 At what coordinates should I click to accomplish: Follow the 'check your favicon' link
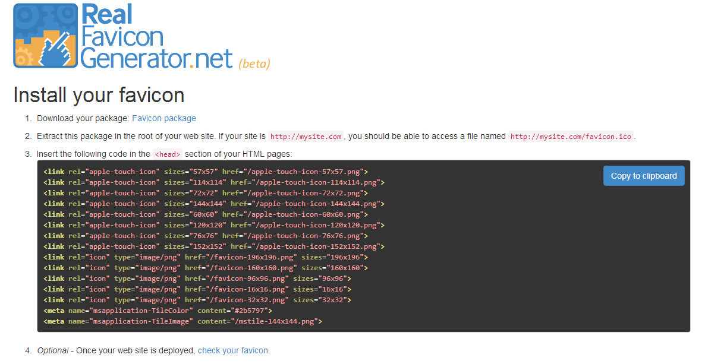[x=233, y=350]
